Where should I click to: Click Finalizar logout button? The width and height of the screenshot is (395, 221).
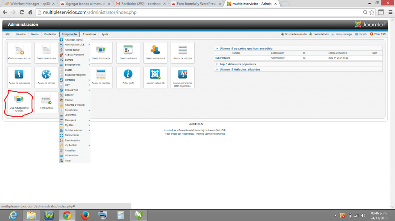(x=378, y=34)
